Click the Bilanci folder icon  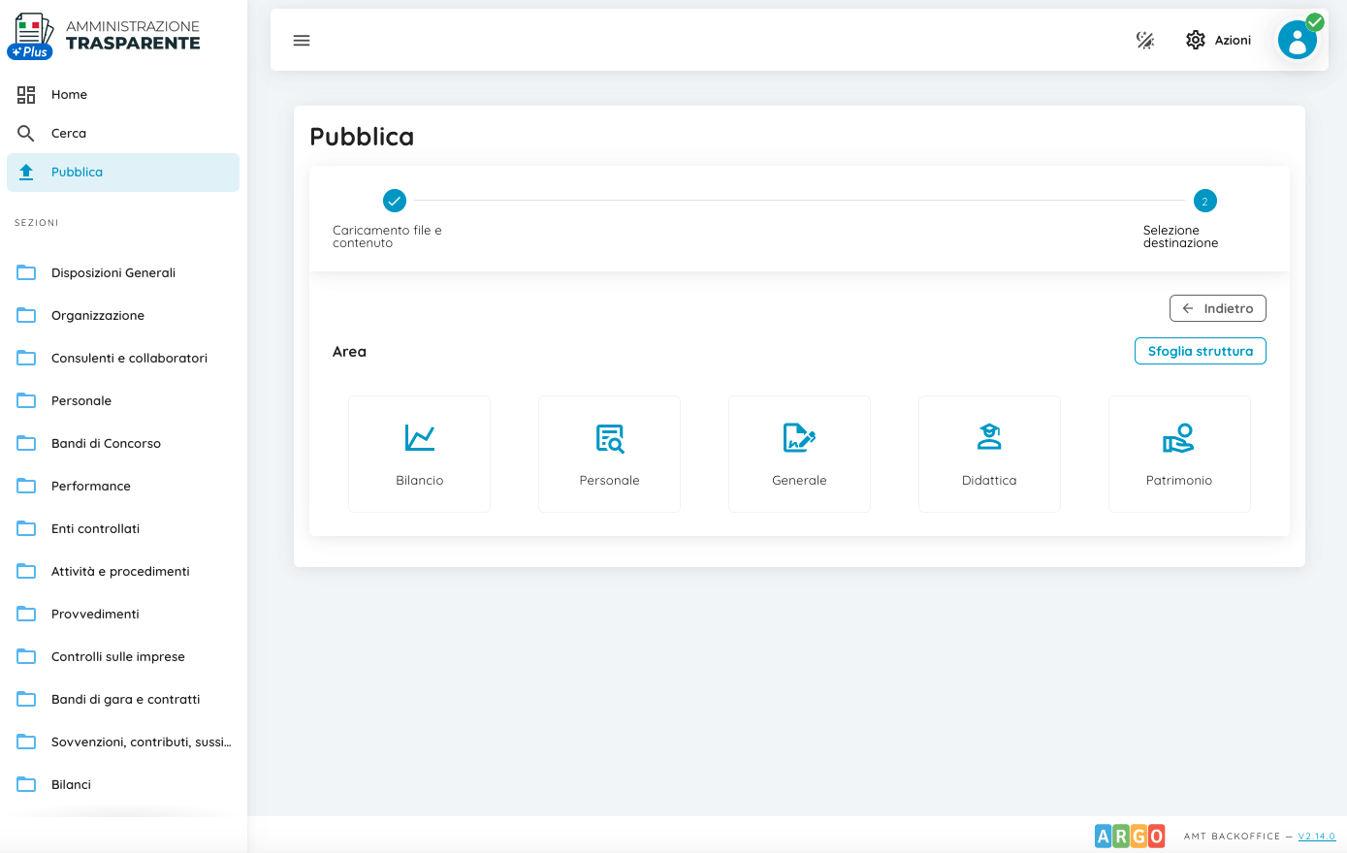click(x=26, y=784)
